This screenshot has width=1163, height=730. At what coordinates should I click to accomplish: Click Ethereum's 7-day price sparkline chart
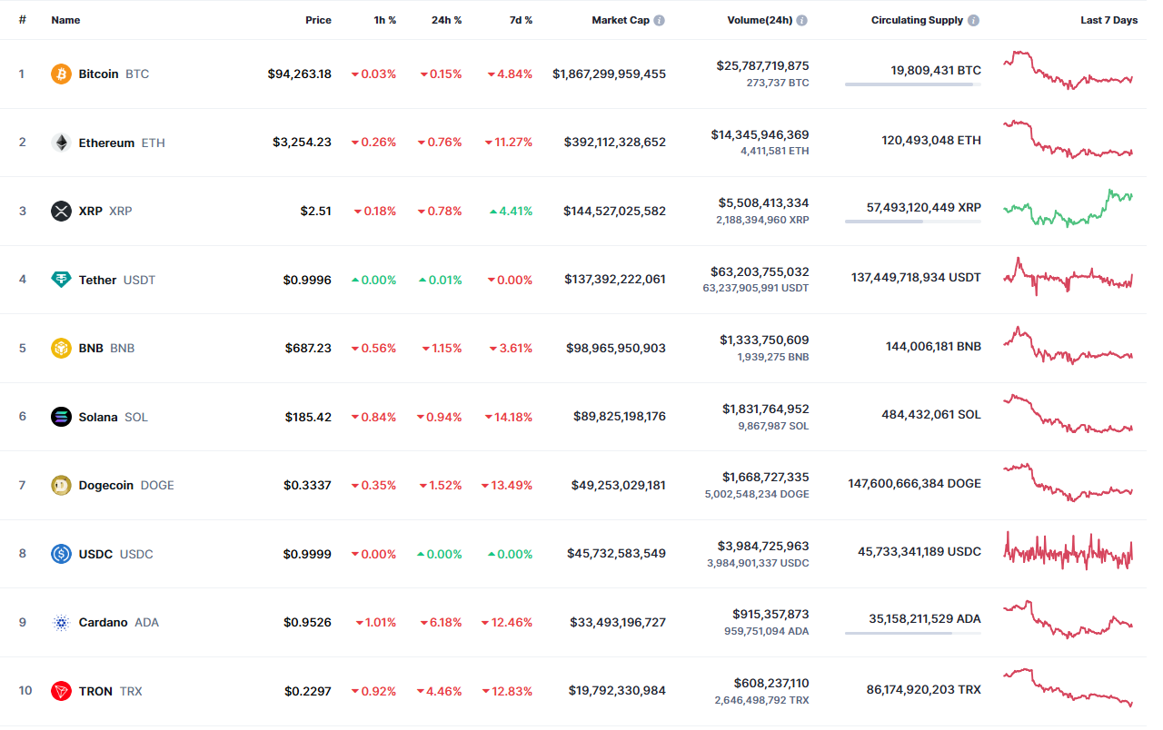point(1069,139)
